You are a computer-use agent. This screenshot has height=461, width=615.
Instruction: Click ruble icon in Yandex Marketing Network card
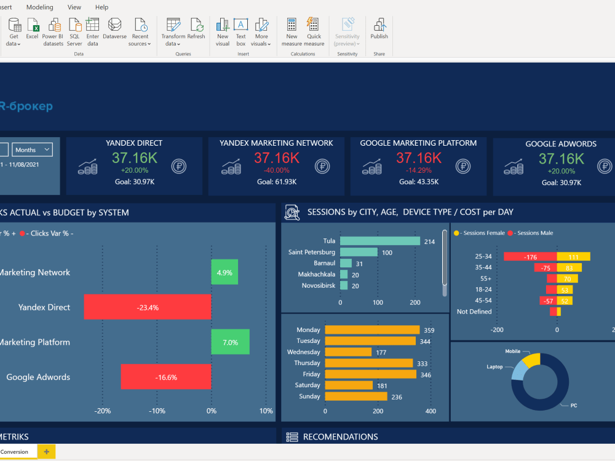point(322,166)
